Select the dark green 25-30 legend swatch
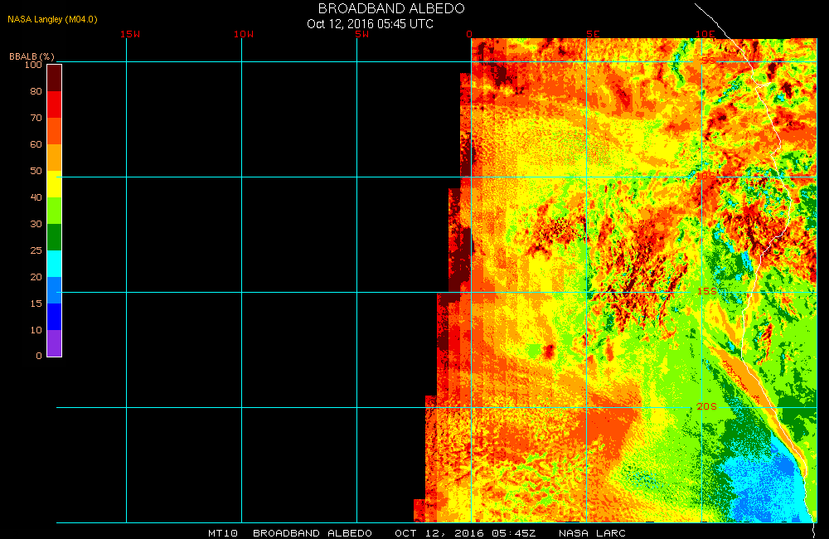 click(55, 237)
